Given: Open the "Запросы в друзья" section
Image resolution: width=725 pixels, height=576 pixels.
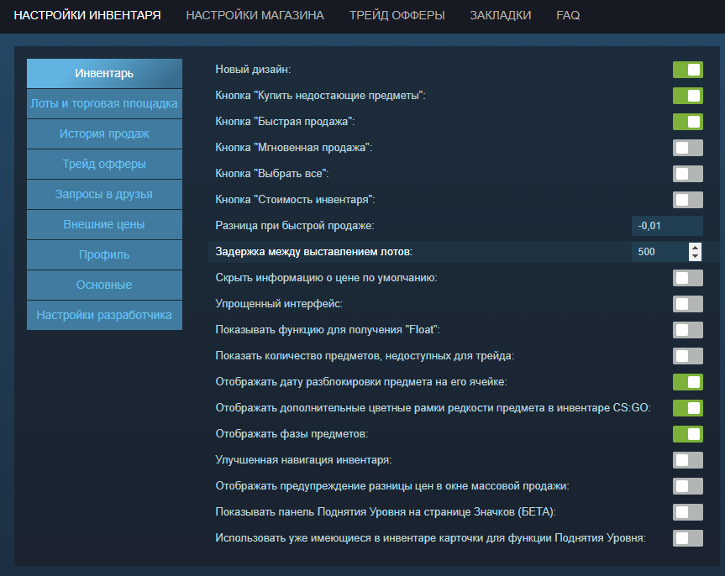Looking at the screenshot, I should point(104,194).
